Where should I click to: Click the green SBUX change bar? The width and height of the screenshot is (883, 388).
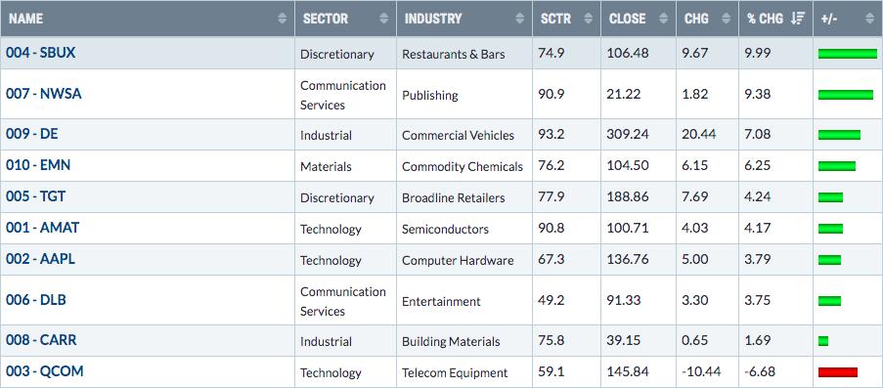[x=848, y=54]
